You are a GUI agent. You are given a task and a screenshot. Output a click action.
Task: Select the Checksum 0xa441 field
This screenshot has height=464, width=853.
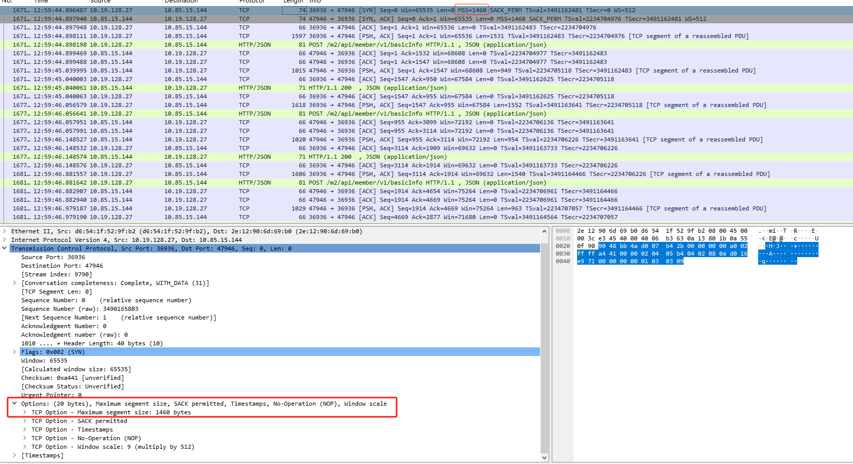tap(72, 378)
